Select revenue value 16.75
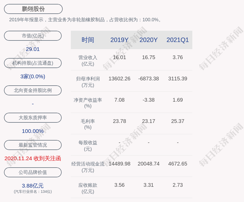Viewport: 244px width, 202px height. [x=148, y=57]
